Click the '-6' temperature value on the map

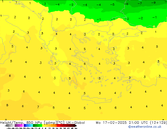coord(126,4)
